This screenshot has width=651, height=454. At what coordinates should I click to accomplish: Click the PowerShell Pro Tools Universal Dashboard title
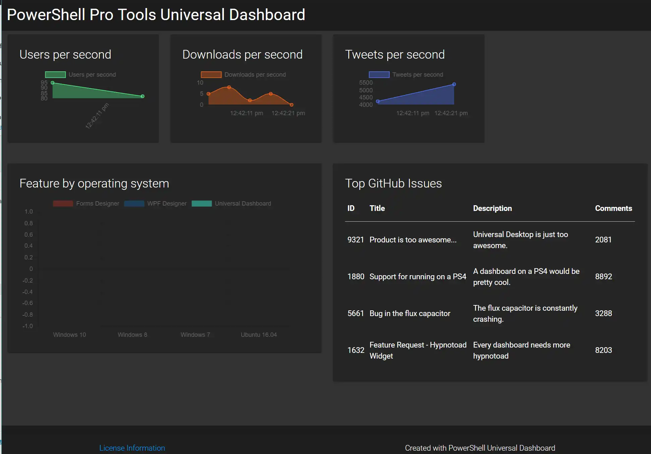[156, 15]
